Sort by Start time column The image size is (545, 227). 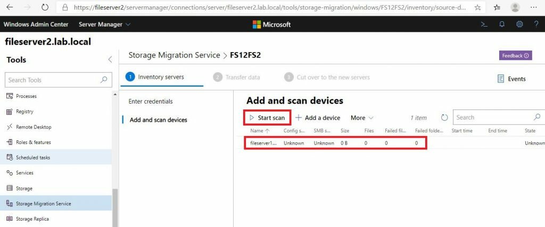click(x=462, y=131)
